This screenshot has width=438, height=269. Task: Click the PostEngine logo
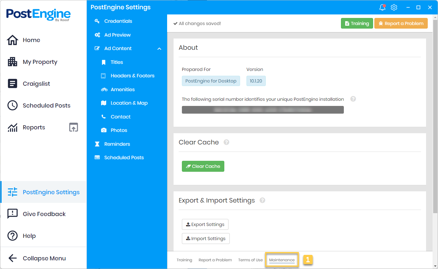(38, 14)
